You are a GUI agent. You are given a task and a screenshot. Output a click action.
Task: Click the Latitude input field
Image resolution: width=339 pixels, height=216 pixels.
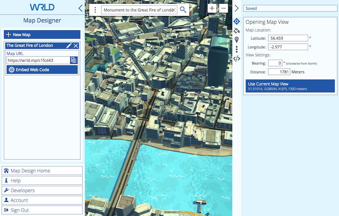pos(288,38)
